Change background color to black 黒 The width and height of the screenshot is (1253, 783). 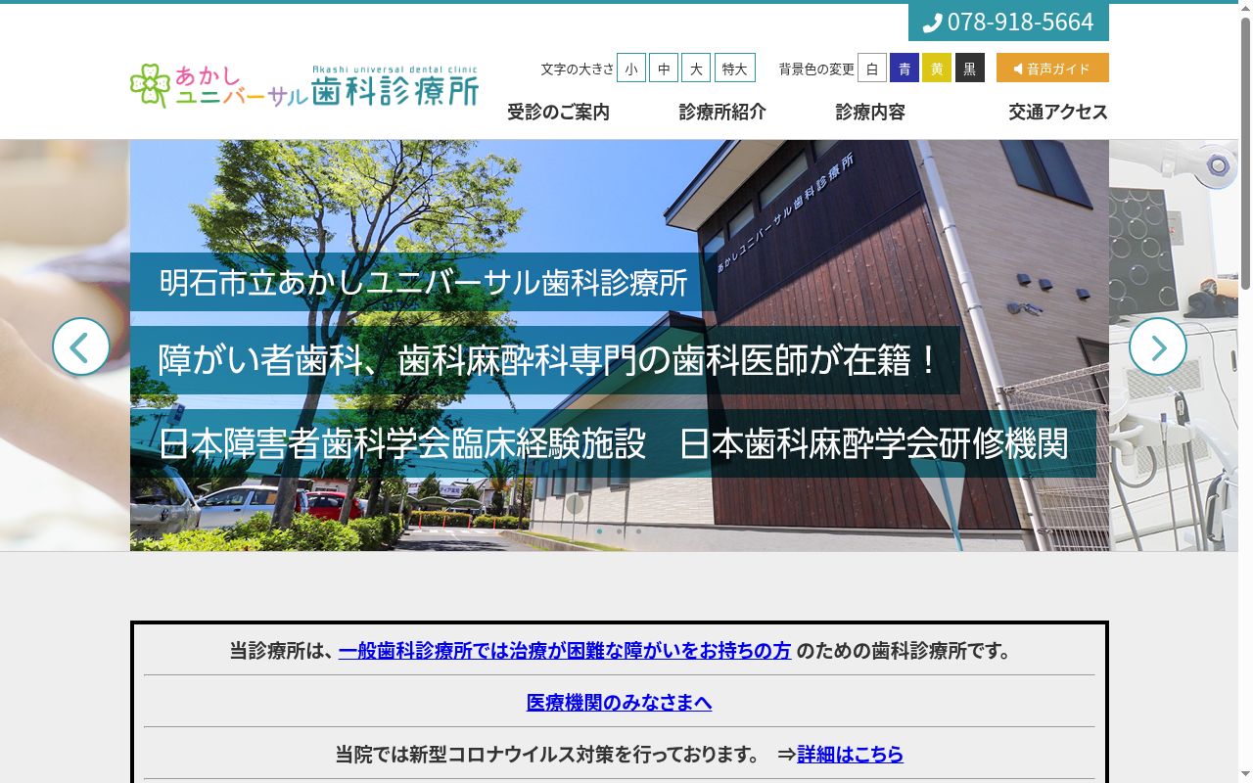970,68
